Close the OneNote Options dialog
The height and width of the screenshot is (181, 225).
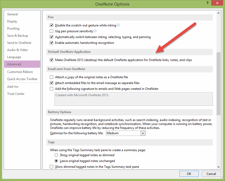click(217, 3)
